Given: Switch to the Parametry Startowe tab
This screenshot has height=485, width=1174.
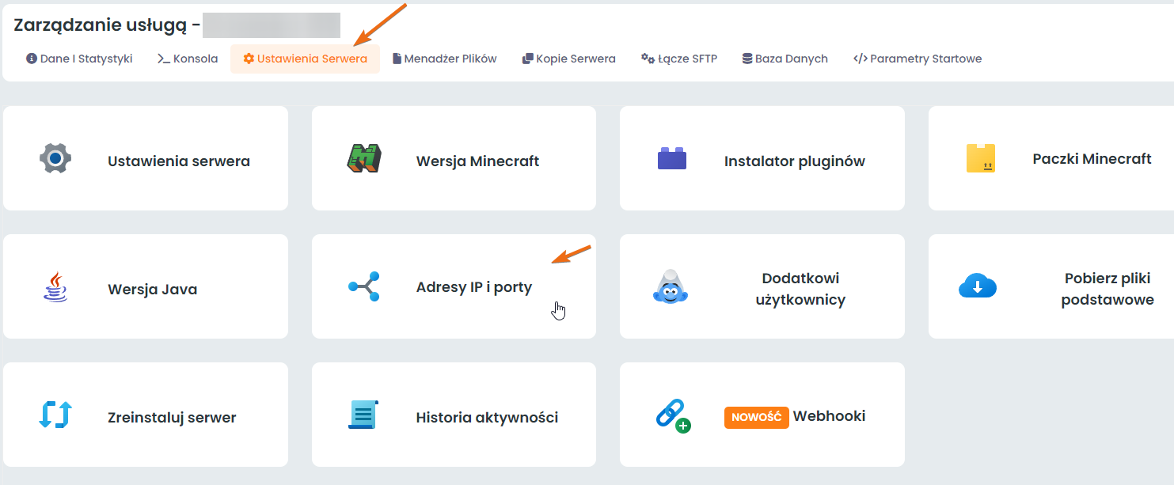Looking at the screenshot, I should (x=918, y=59).
